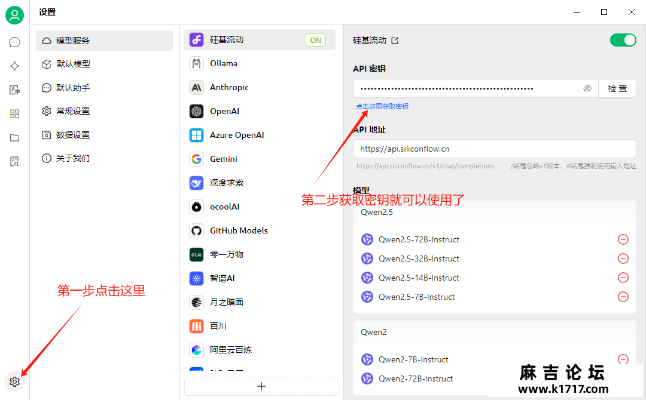Add a new provider with plus button

pyautogui.click(x=261, y=386)
